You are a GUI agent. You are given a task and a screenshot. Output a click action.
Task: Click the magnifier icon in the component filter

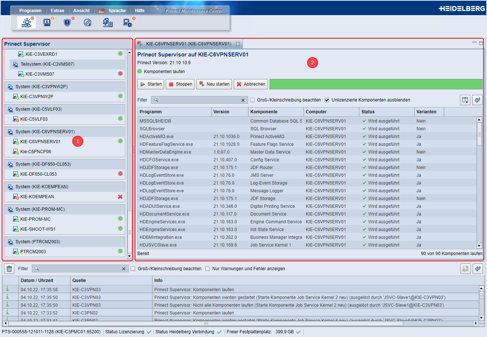tap(156, 100)
